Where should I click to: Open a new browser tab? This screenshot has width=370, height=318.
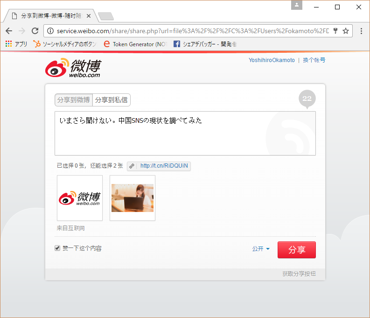[106, 16]
